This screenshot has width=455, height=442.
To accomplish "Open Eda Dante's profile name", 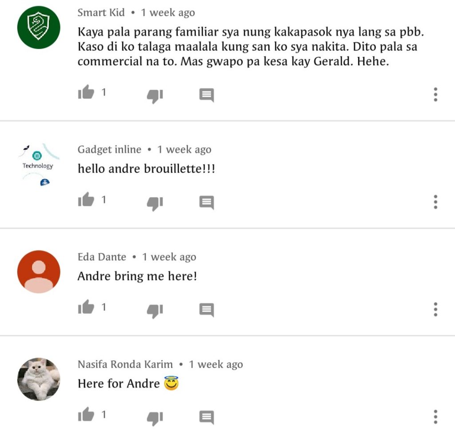I will coord(102,257).
